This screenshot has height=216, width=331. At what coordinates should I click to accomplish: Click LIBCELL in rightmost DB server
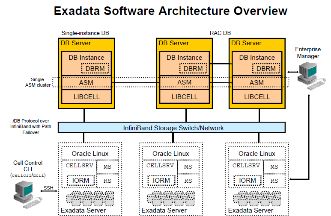pyautogui.click(x=257, y=97)
